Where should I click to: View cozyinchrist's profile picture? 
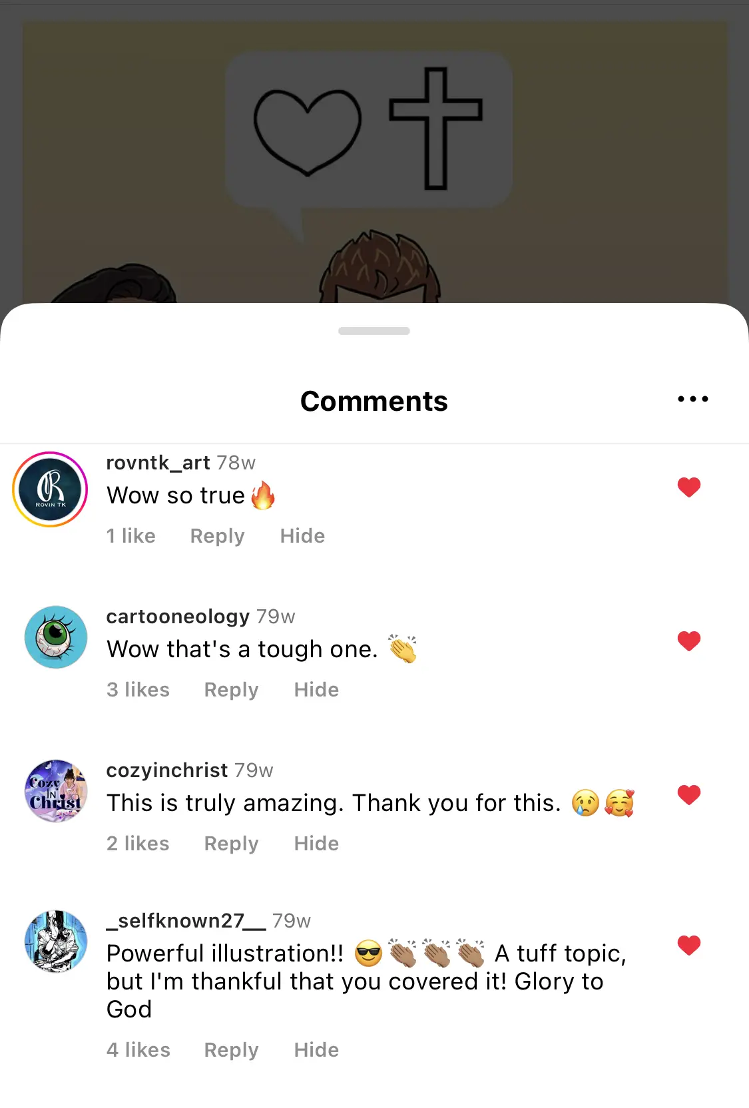click(x=56, y=791)
